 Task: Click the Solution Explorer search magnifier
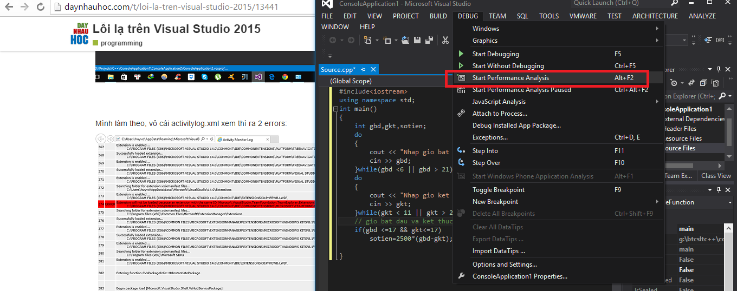pos(722,96)
